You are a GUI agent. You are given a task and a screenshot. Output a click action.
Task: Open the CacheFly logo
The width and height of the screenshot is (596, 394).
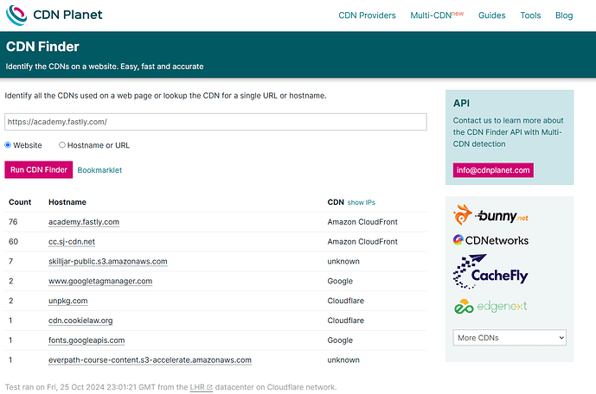[490, 271]
